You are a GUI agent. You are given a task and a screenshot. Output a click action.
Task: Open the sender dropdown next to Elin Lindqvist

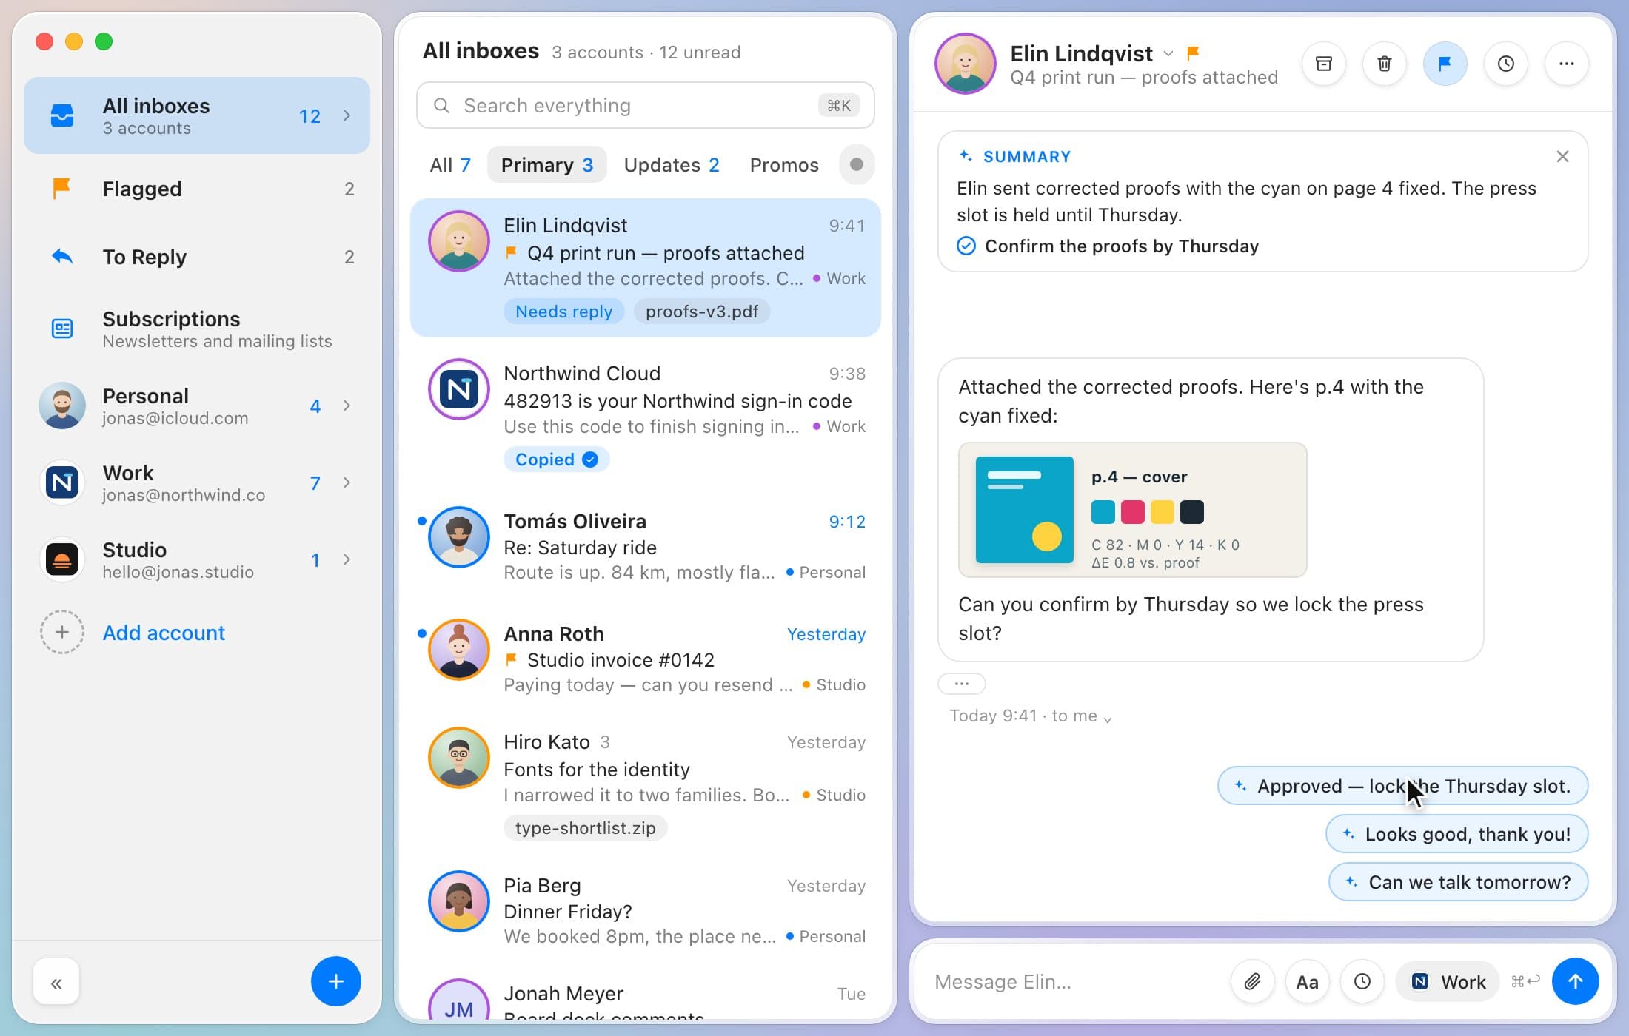[1168, 53]
